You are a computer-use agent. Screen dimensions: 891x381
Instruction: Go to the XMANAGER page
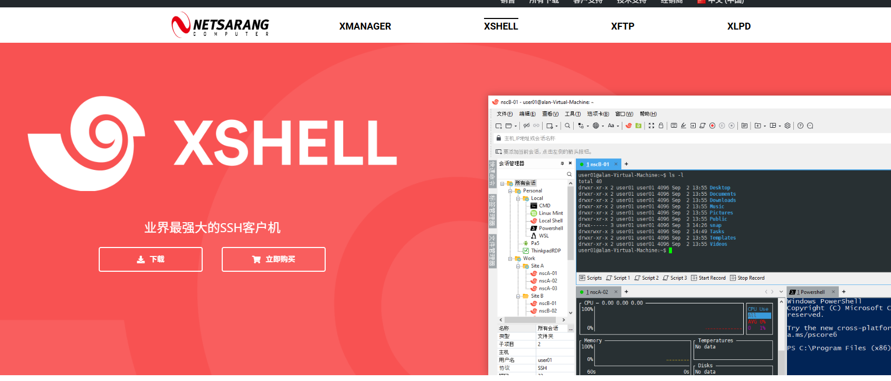coord(365,26)
